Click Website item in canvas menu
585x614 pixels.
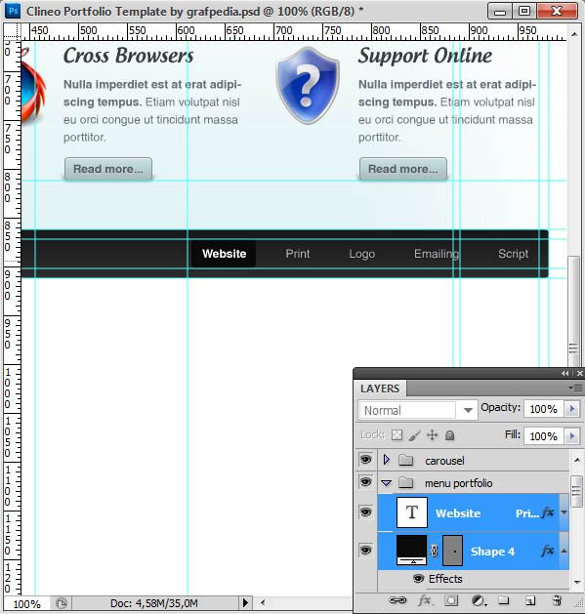[224, 254]
